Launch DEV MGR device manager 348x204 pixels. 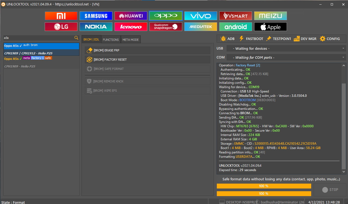pyautogui.click(x=305, y=39)
